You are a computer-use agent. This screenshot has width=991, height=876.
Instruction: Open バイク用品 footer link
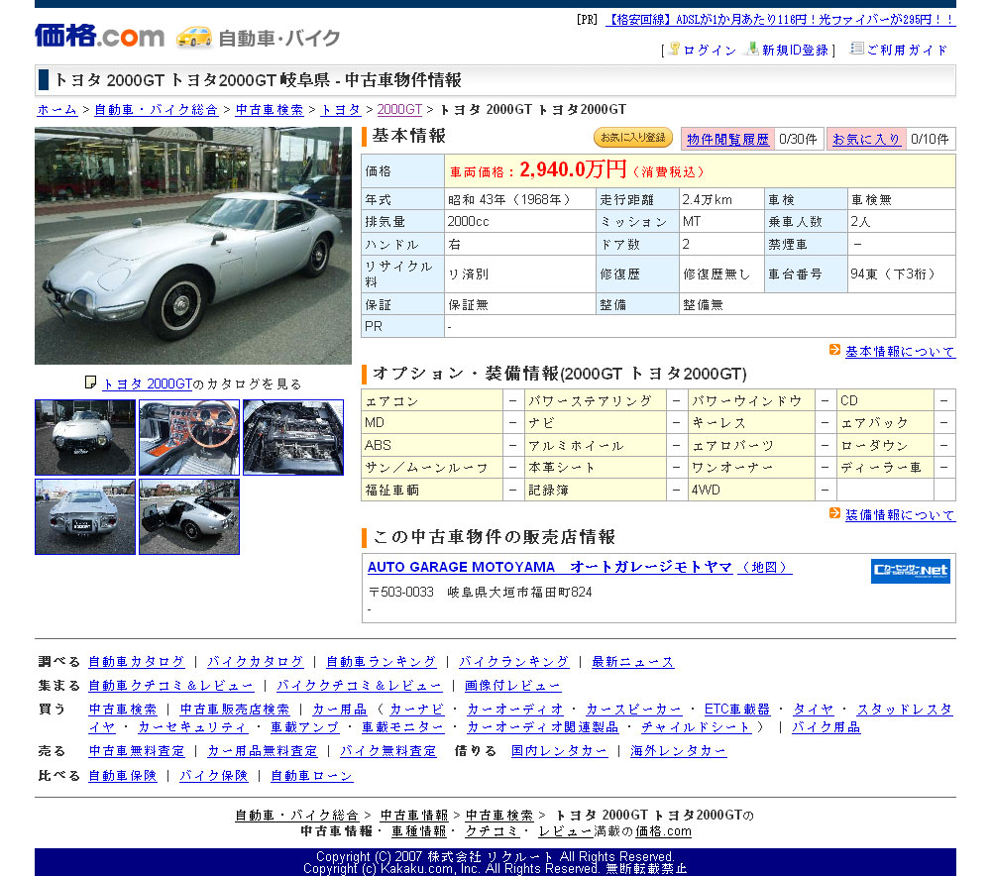coord(826,727)
